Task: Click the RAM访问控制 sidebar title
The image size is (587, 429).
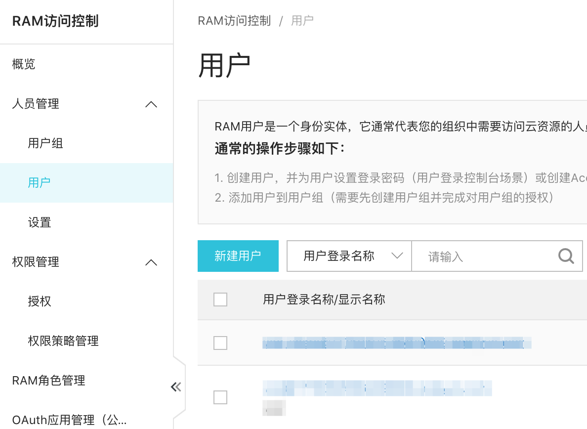Action: pyautogui.click(x=55, y=21)
